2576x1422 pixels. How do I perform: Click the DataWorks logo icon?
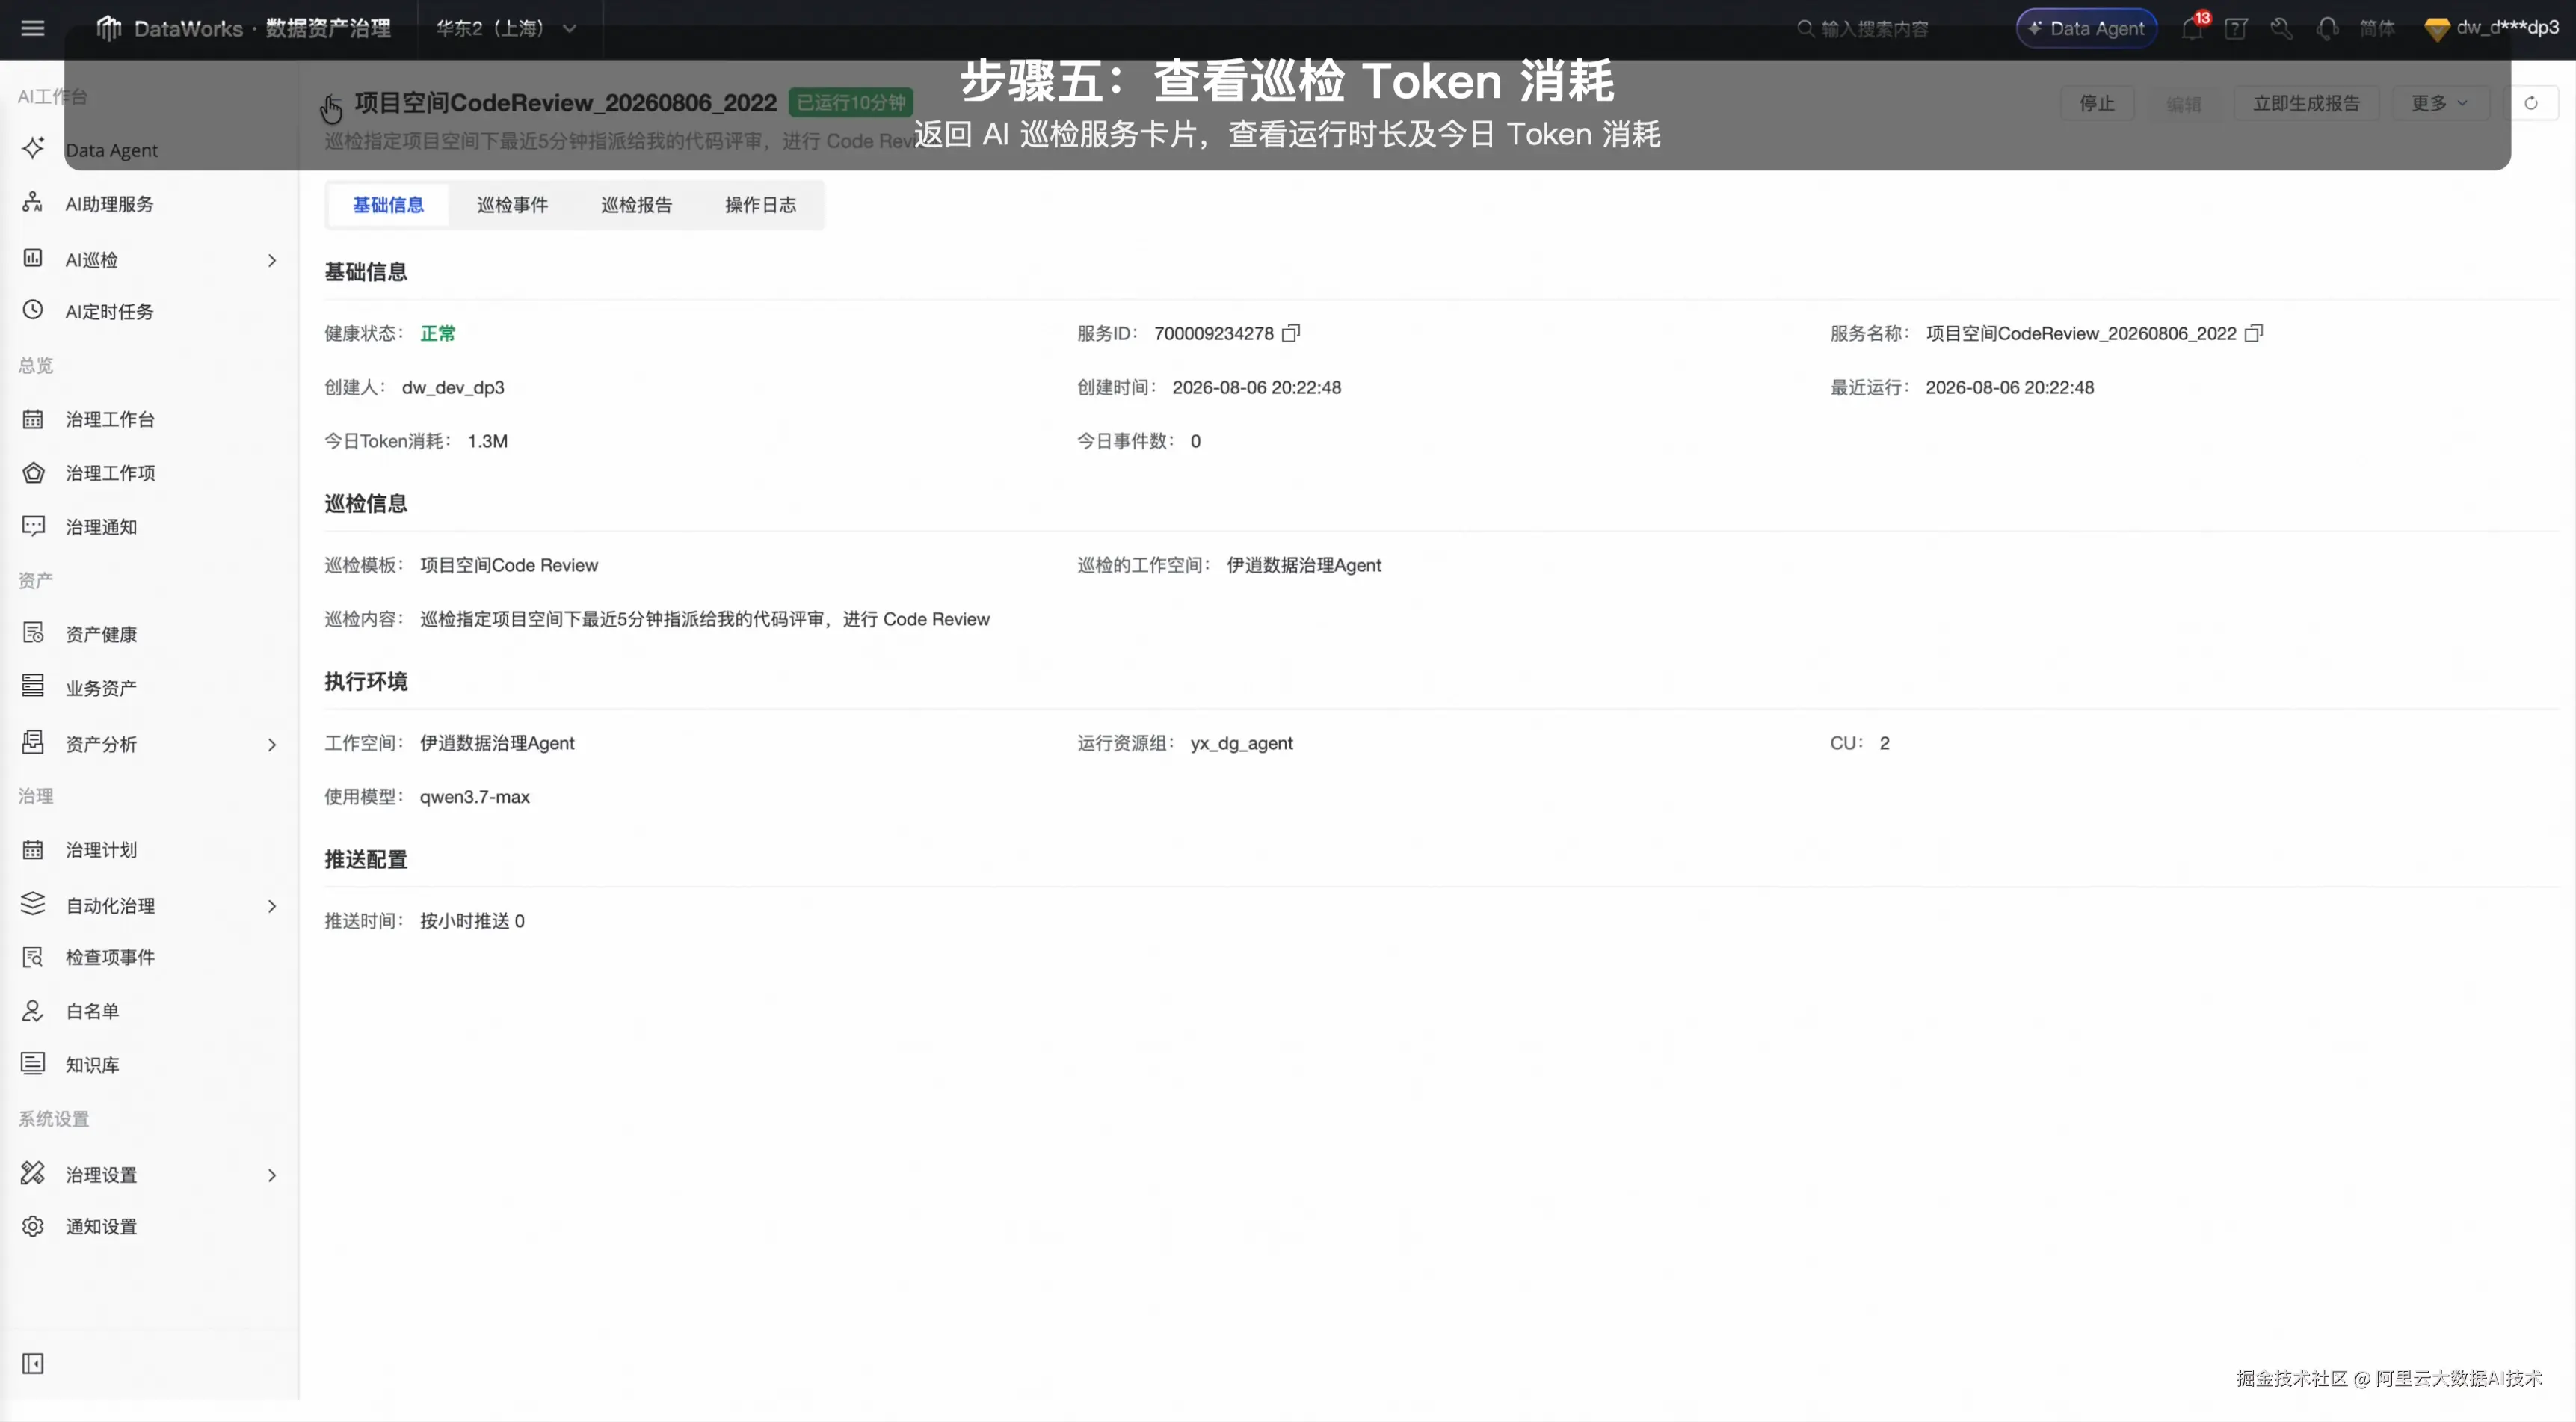click(x=108, y=28)
